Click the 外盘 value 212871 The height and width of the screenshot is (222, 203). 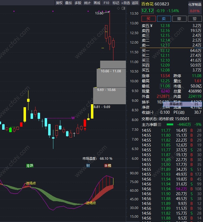[x=163, y=96]
